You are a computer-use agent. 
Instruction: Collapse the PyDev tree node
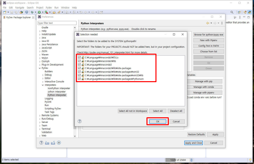pos(40,68)
